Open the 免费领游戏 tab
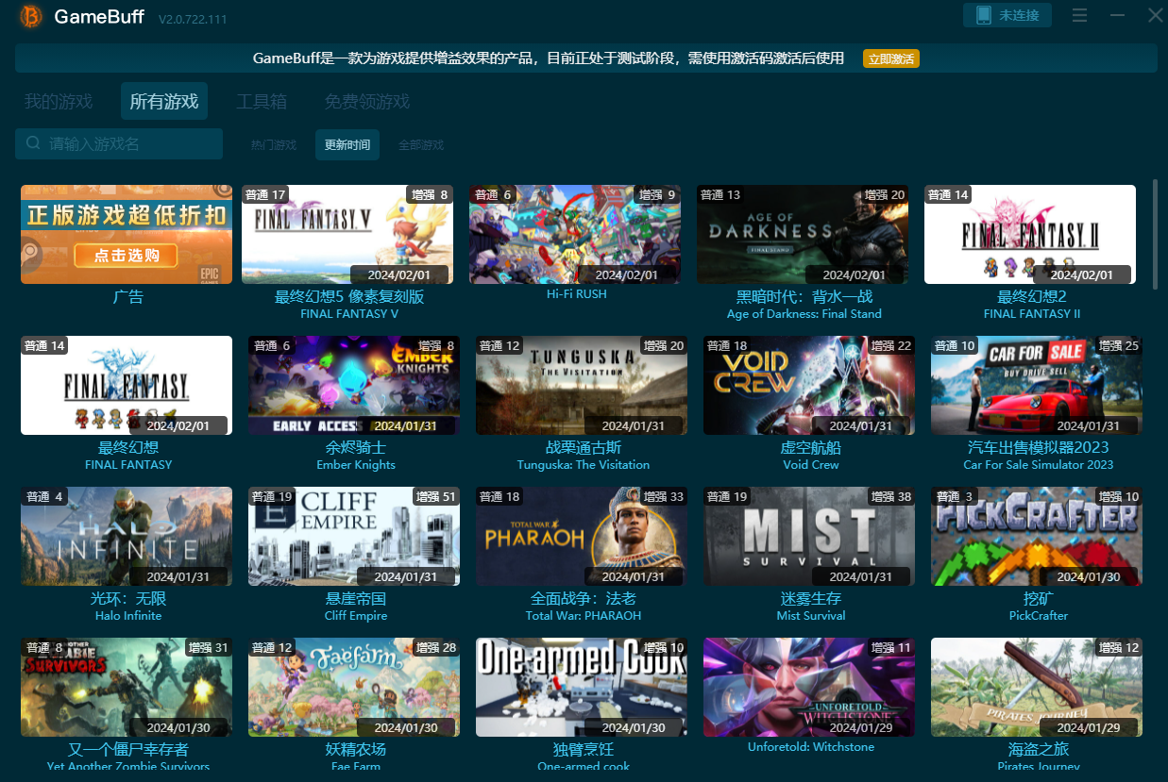1168x782 pixels. [367, 101]
